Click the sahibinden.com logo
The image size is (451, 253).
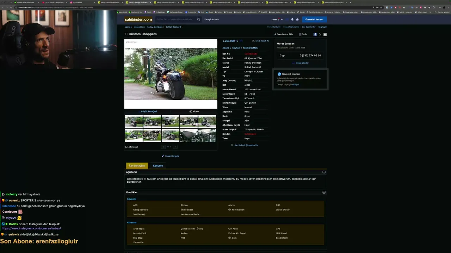click(138, 20)
